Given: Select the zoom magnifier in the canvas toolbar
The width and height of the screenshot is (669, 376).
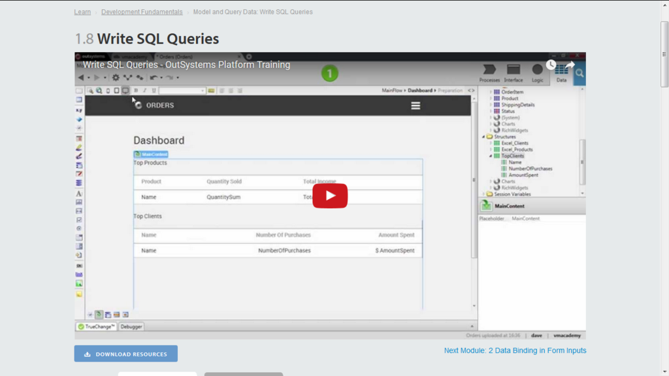Looking at the screenshot, I should pyautogui.click(x=90, y=91).
